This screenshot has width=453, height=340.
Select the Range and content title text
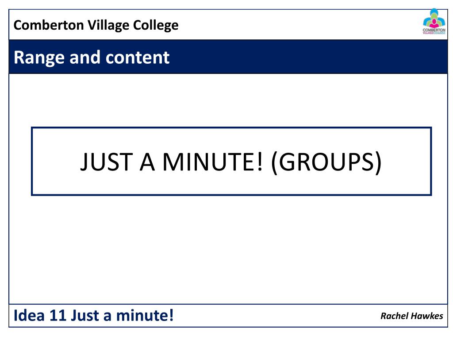pyautogui.click(x=91, y=58)
